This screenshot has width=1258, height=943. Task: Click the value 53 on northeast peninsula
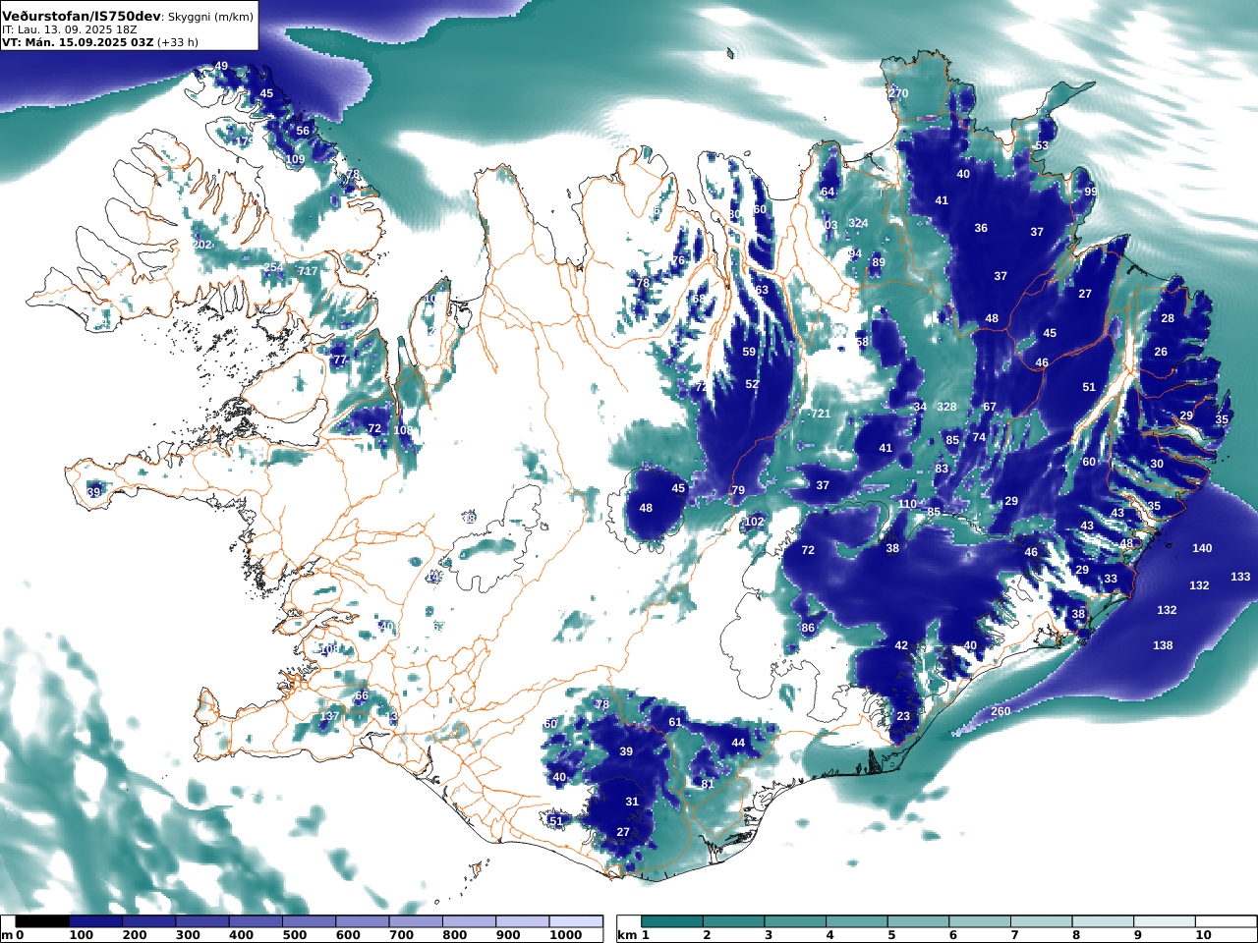tap(1042, 145)
